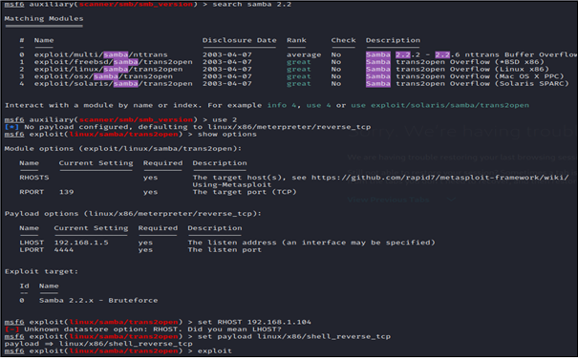The width and height of the screenshot is (578, 361).
Task: Select exploit/freebsd/samba/trans2open module name
Action: (113, 62)
